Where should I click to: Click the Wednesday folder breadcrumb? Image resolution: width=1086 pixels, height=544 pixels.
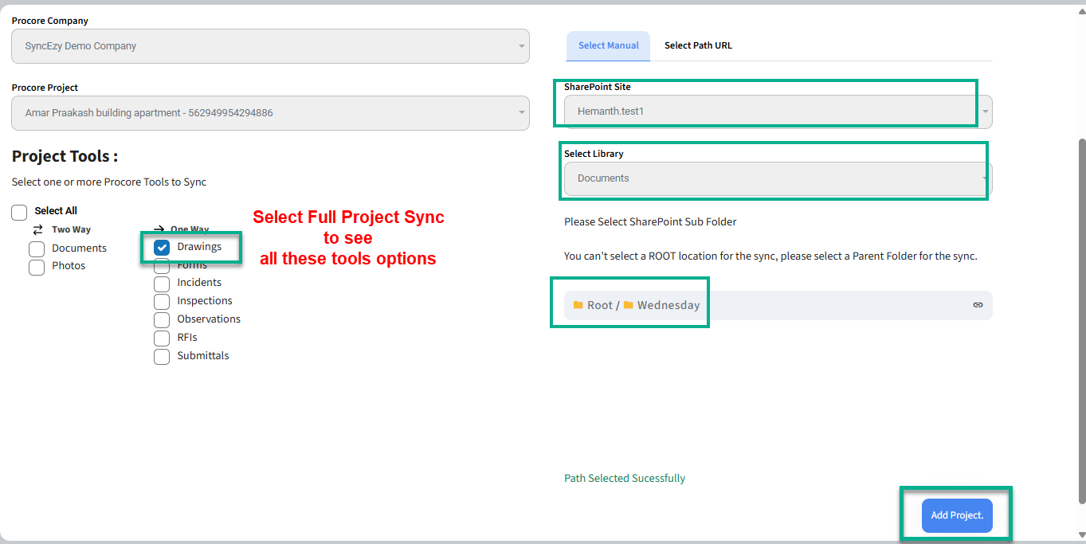pos(668,305)
